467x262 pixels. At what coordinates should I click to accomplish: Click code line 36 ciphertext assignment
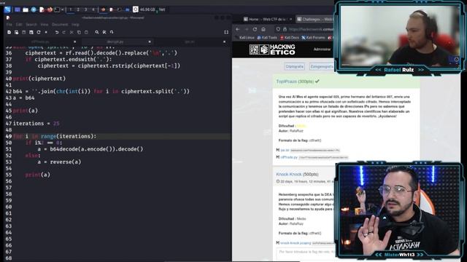101,53
